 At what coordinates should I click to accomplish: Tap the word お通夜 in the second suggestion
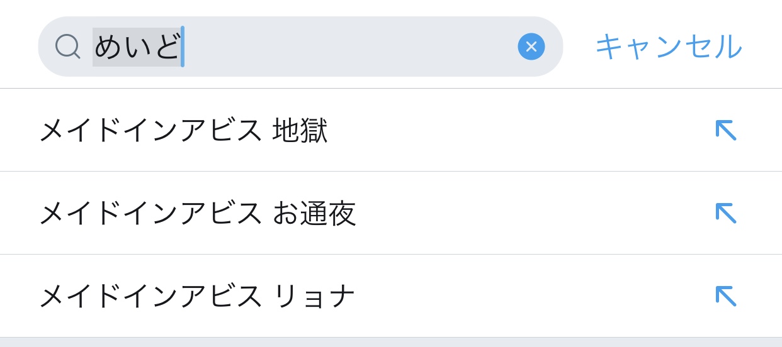314,214
